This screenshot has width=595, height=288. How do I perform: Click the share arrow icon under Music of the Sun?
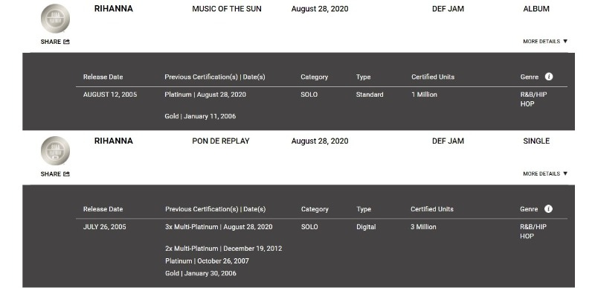point(66,42)
